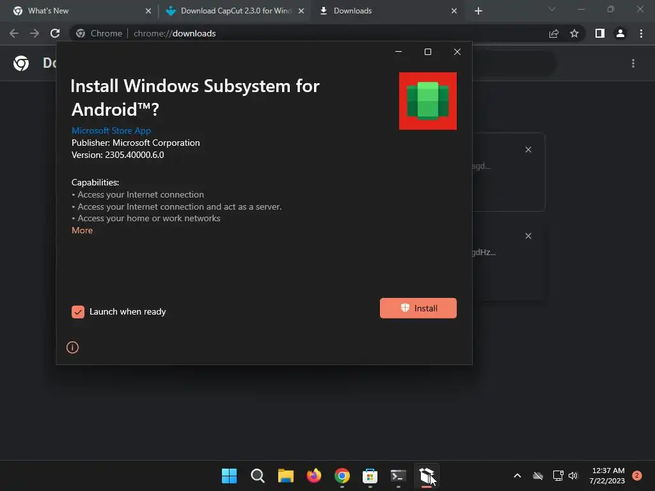Open Terminal from taskbar
Screen dimensions: 655x491
tap(399, 476)
